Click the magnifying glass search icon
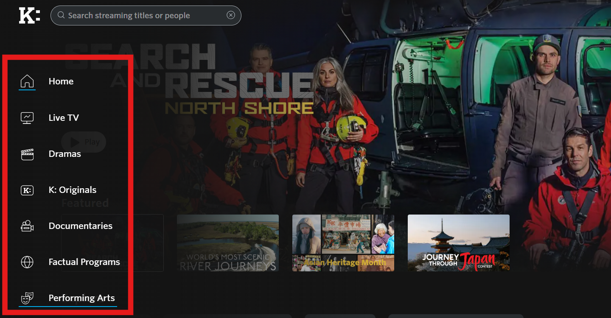This screenshot has width=611, height=318. pyautogui.click(x=61, y=15)
